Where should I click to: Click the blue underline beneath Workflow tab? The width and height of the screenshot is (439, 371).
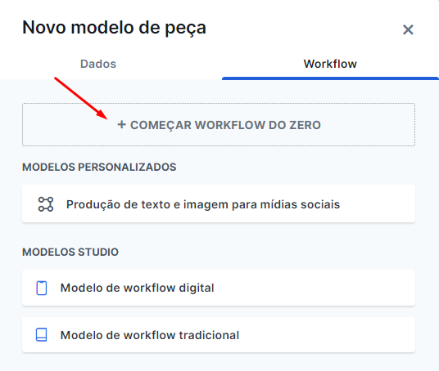pyautogui.click(x=330, y=78)
